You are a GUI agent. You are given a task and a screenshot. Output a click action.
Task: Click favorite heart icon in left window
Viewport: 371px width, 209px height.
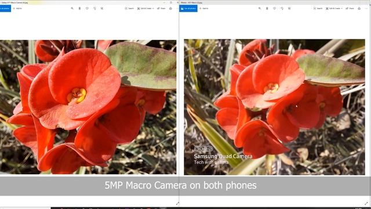point(87,8)
